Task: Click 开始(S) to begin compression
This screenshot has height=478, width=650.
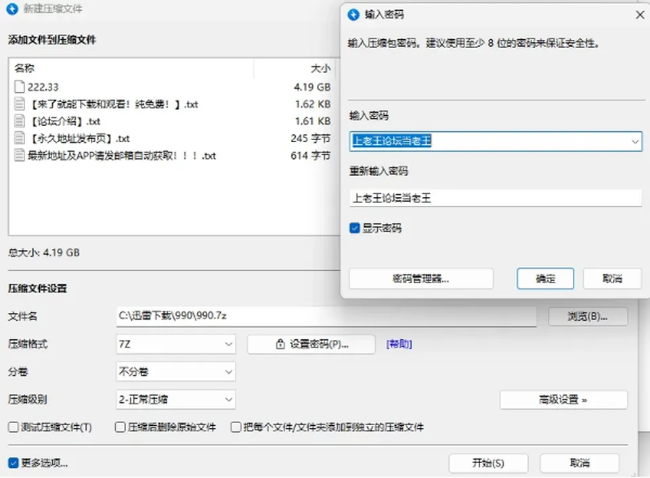Action: click(488, 463)
